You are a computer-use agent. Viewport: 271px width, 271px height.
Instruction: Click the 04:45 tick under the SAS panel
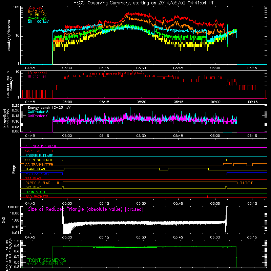click(x=30, y=237)
